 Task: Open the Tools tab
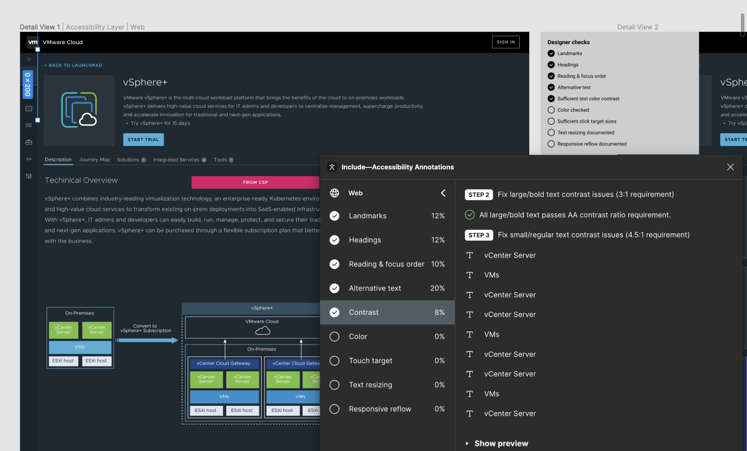[x=224, y=160]
